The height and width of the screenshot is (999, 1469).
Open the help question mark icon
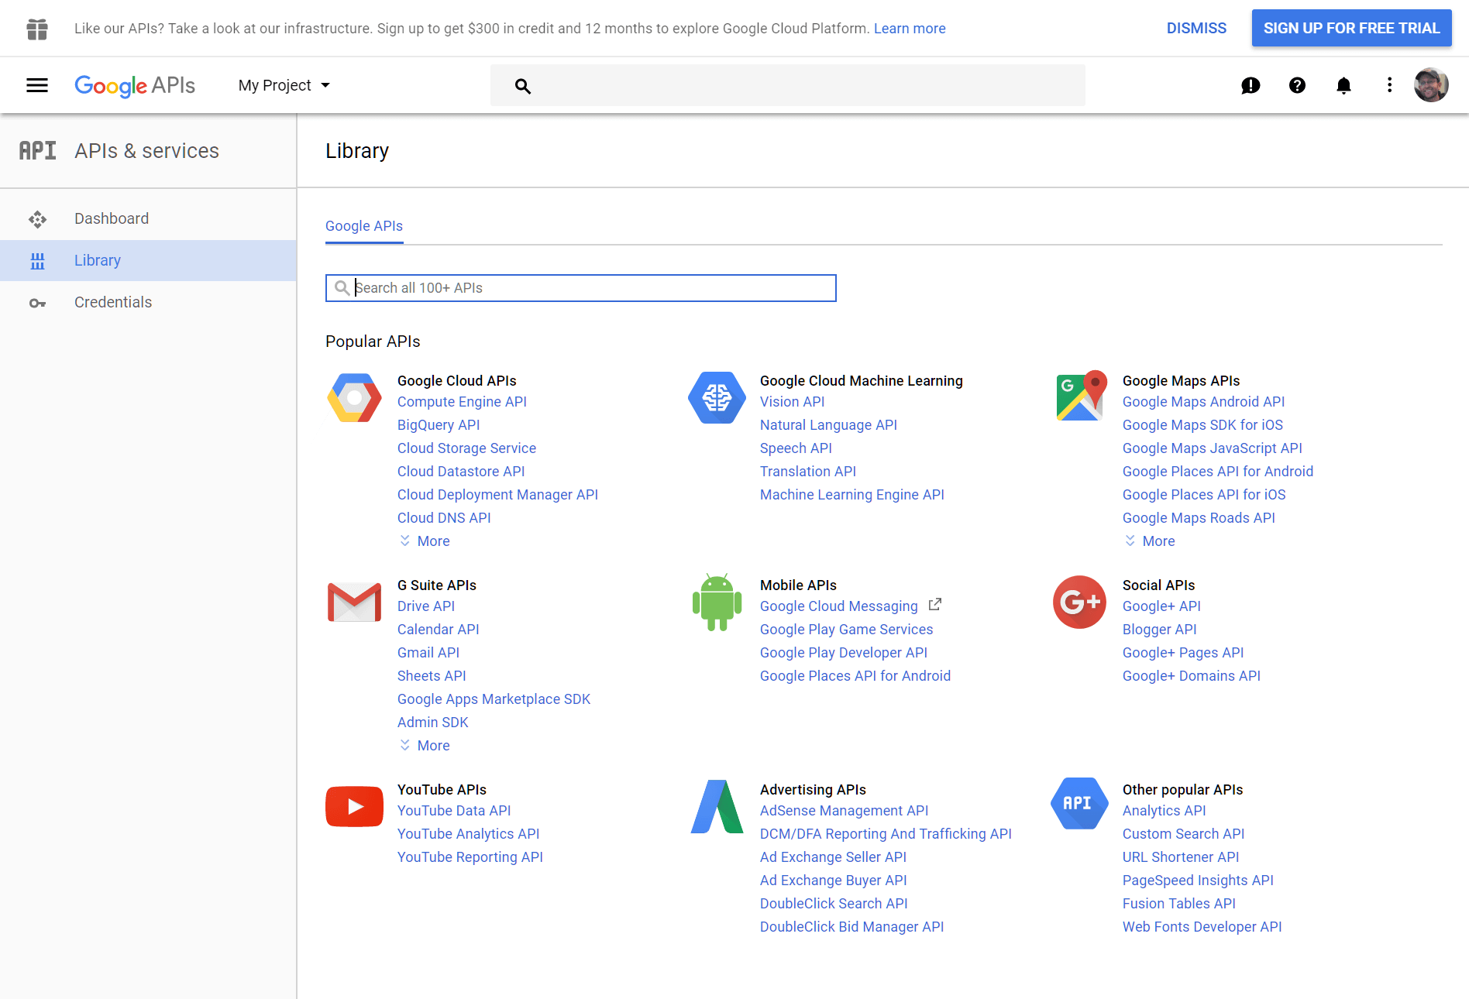point(1297,85)
